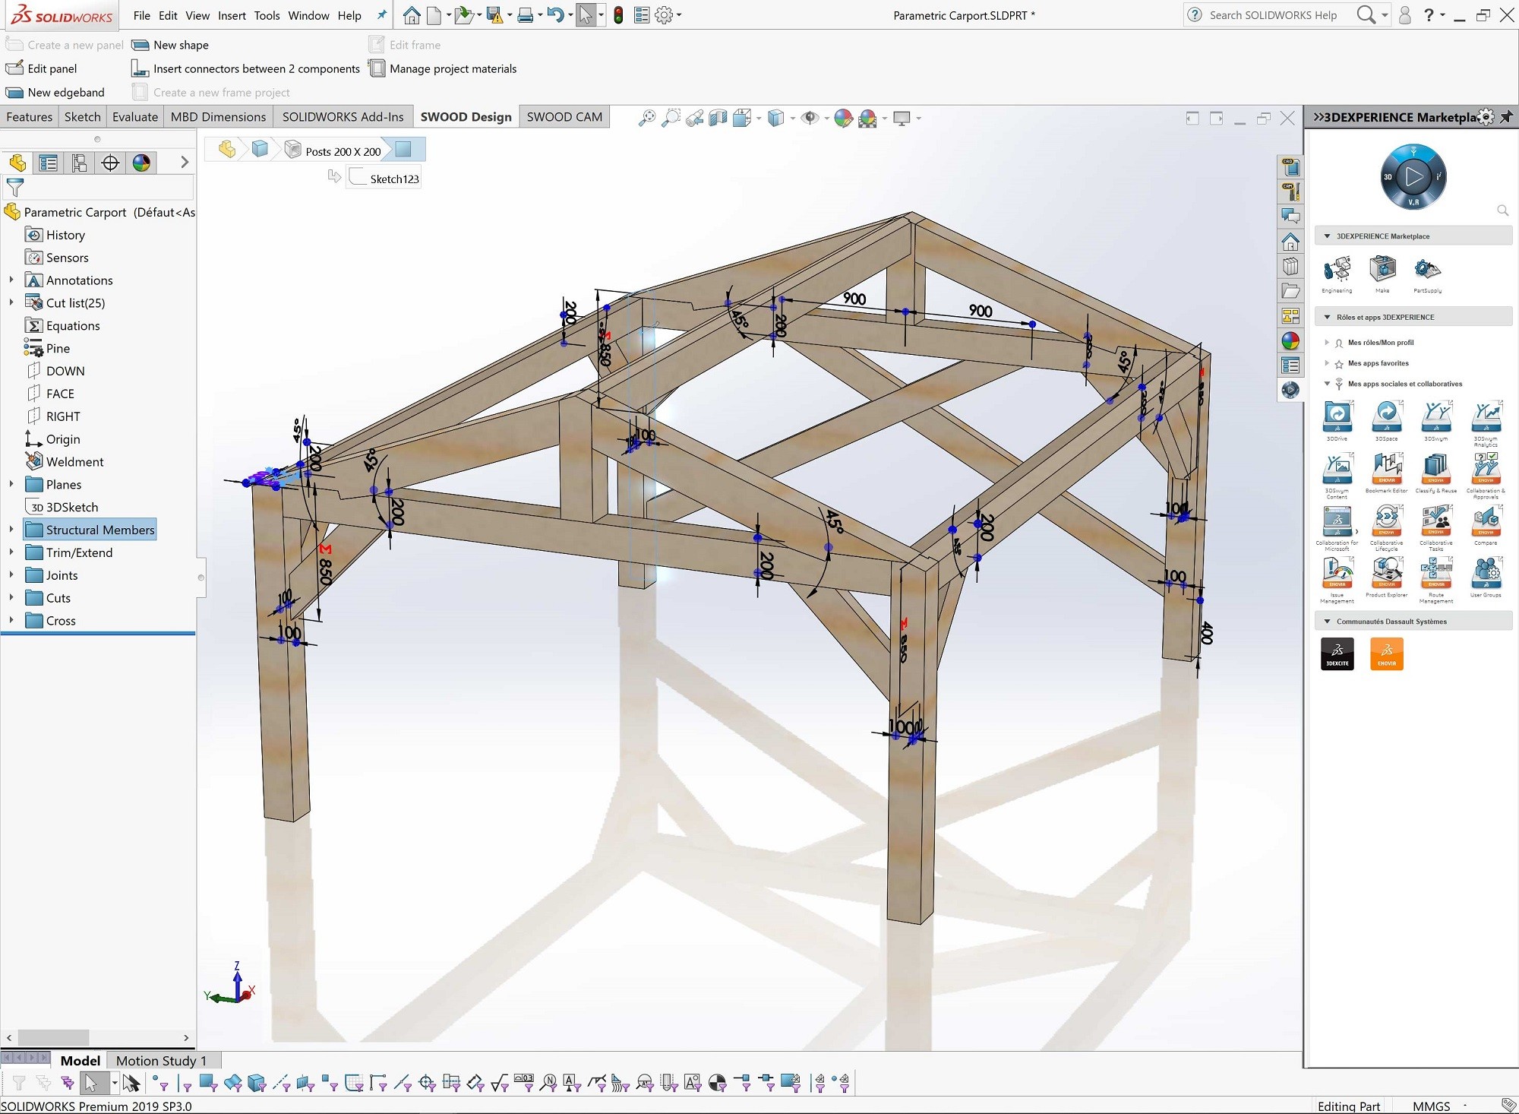This screenshot has width=1519, height=1114.
Task: Launch the ENOVIA community tile
Action: [1387, 654]
